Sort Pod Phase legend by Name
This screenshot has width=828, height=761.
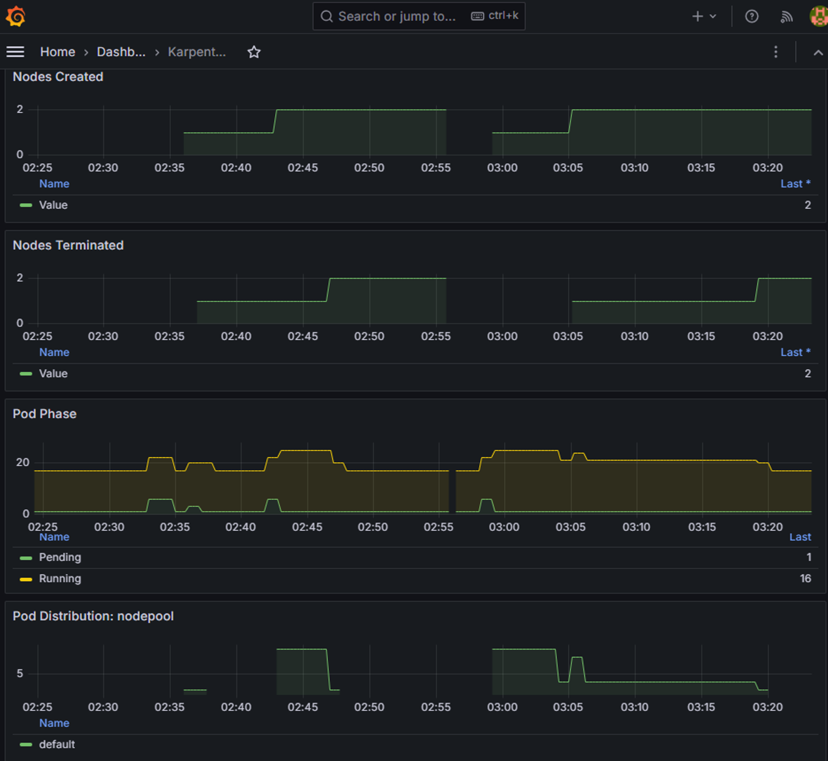(x=54, y=537)
